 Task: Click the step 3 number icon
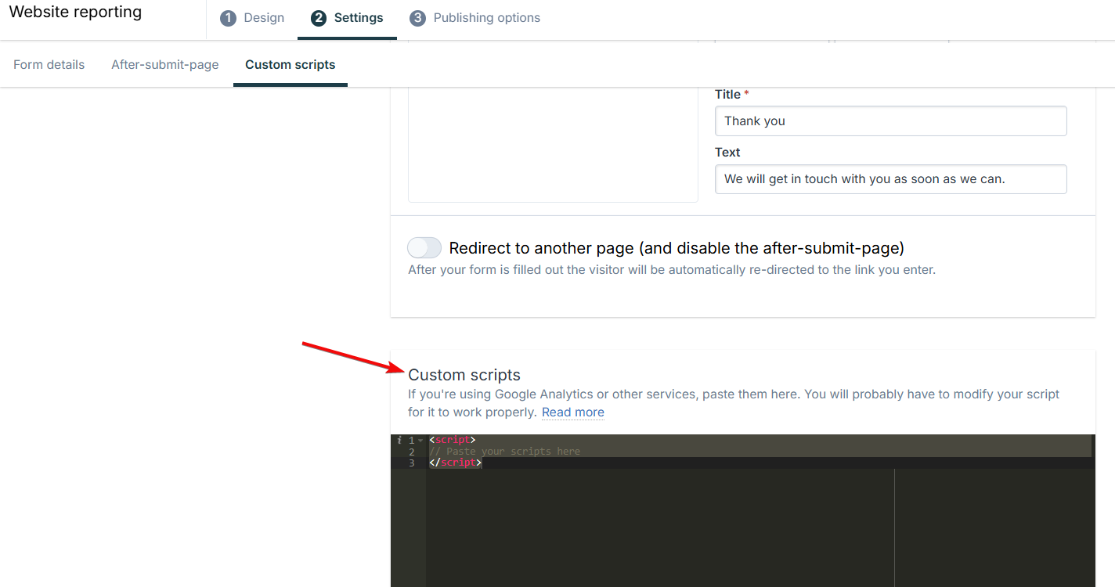[x=417, y=18]
